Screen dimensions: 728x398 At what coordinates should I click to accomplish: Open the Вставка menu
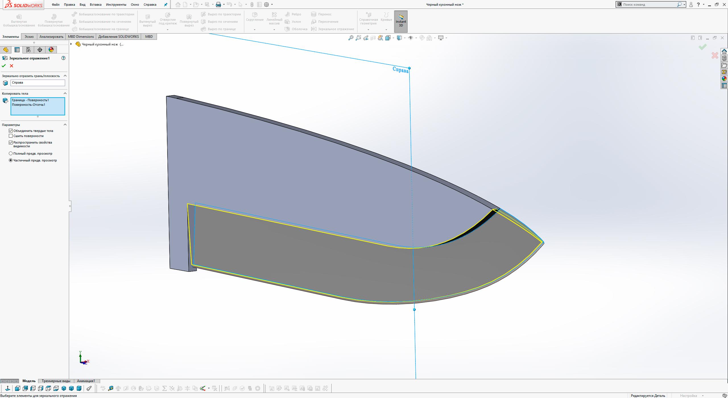96,4
